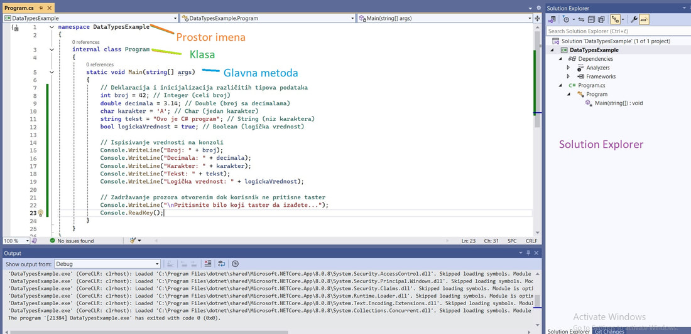Click the Collapse All icon in Solution Explorer
Viewport: 691px width, 334px height.
[590, 19]
